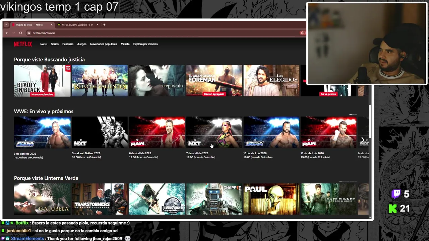Open the Series menu item
Viewport: 429px width, 241px height.
[55, 44]
